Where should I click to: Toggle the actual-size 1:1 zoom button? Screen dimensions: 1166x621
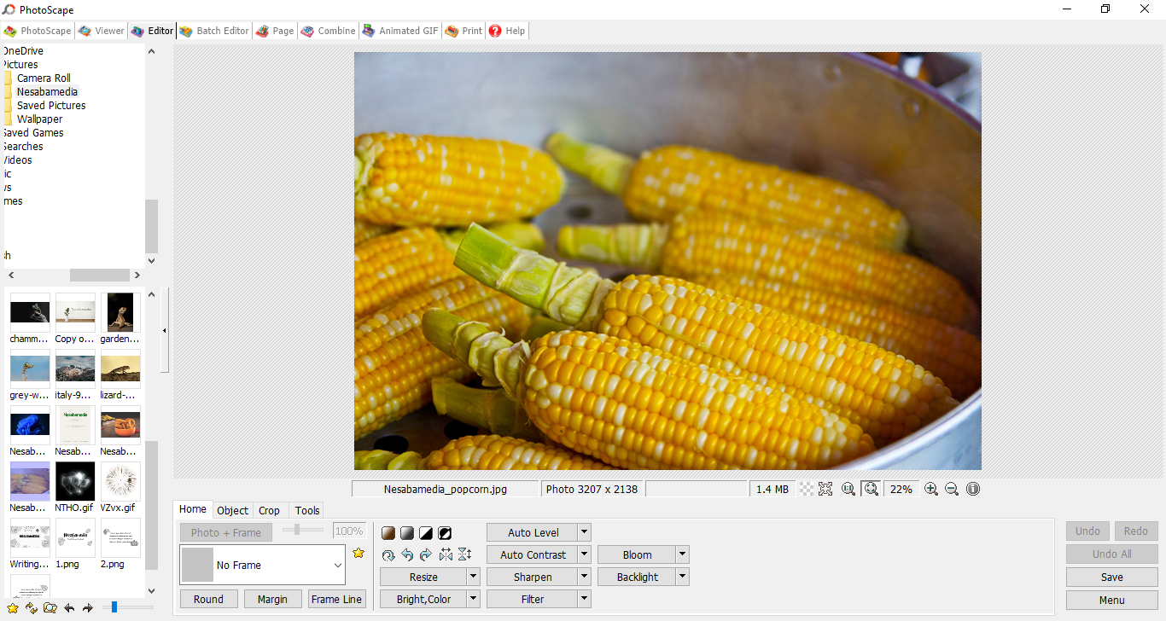coord(848,489)
